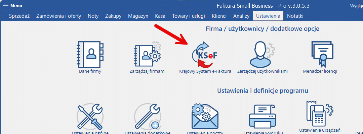The width and height of the screenshot is (363, 134).
Task: Open the Magazyn tab
Action: point(138,16)
